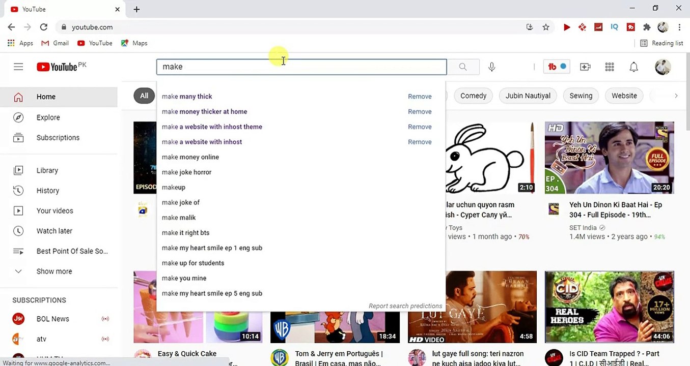
Task: Open the CID Real Heroes video thumbnail
Action: pos(610,307)
